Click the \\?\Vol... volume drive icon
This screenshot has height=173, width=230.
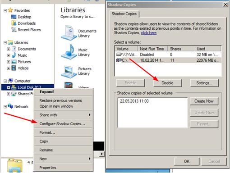click(119, 54)
